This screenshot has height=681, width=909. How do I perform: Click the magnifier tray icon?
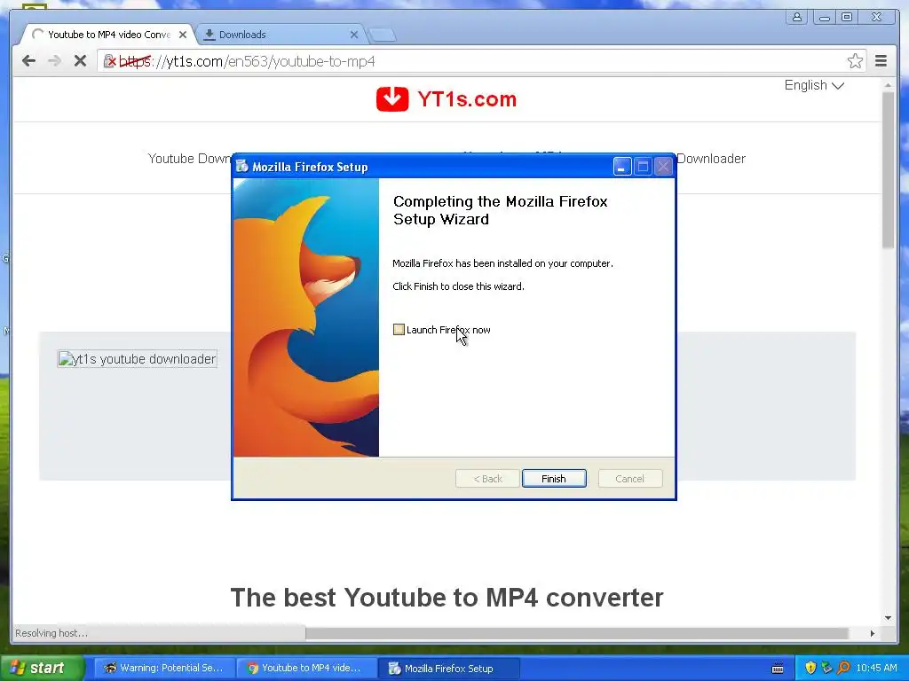click(843, 668)
